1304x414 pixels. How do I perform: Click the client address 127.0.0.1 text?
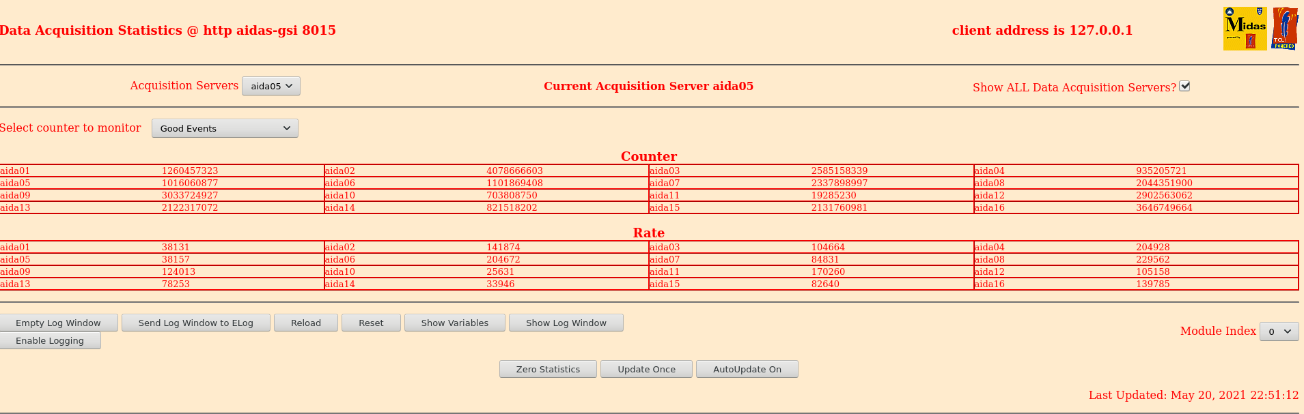[x=1042, y=30]
